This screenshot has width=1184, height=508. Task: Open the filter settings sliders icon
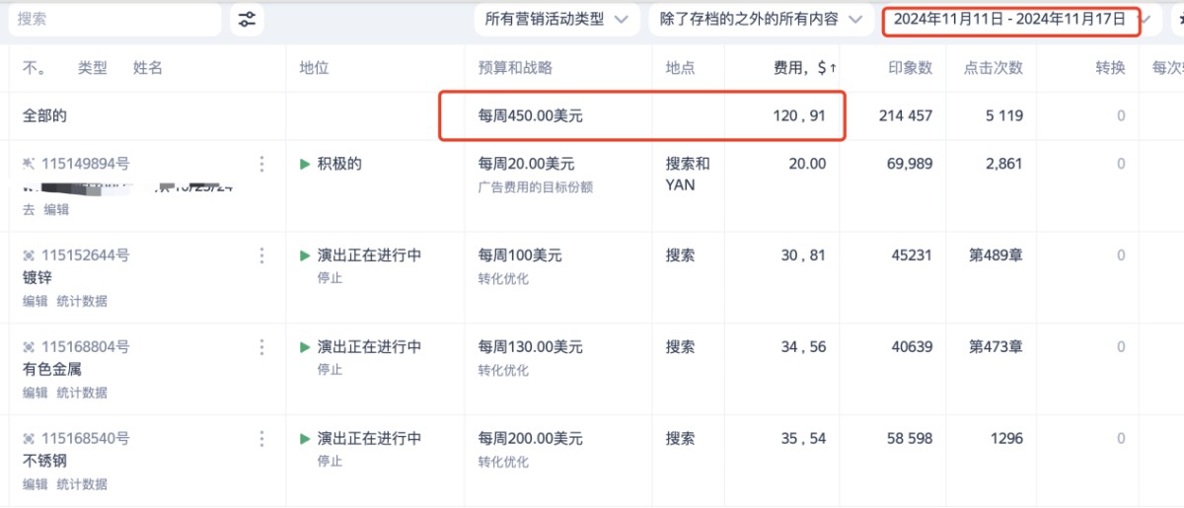point(247,19)
